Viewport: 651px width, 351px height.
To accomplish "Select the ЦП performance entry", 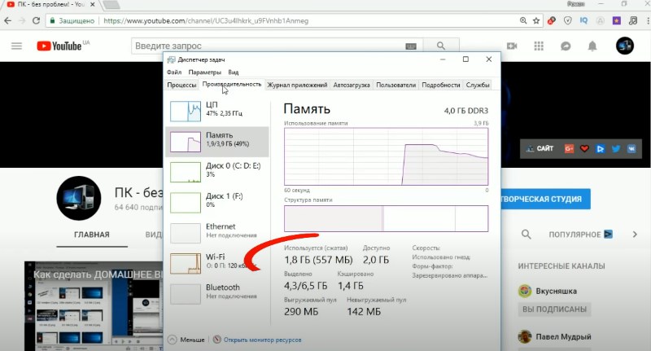I will click(217, 111).
